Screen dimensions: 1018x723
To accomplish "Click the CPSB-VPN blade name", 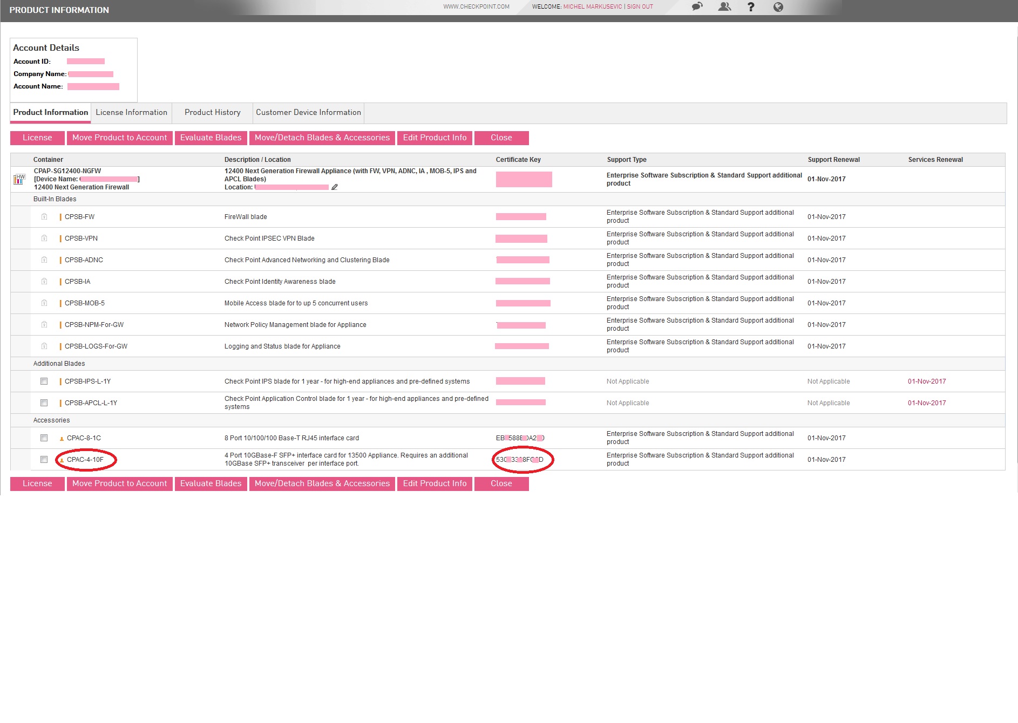I will [81, 238].
